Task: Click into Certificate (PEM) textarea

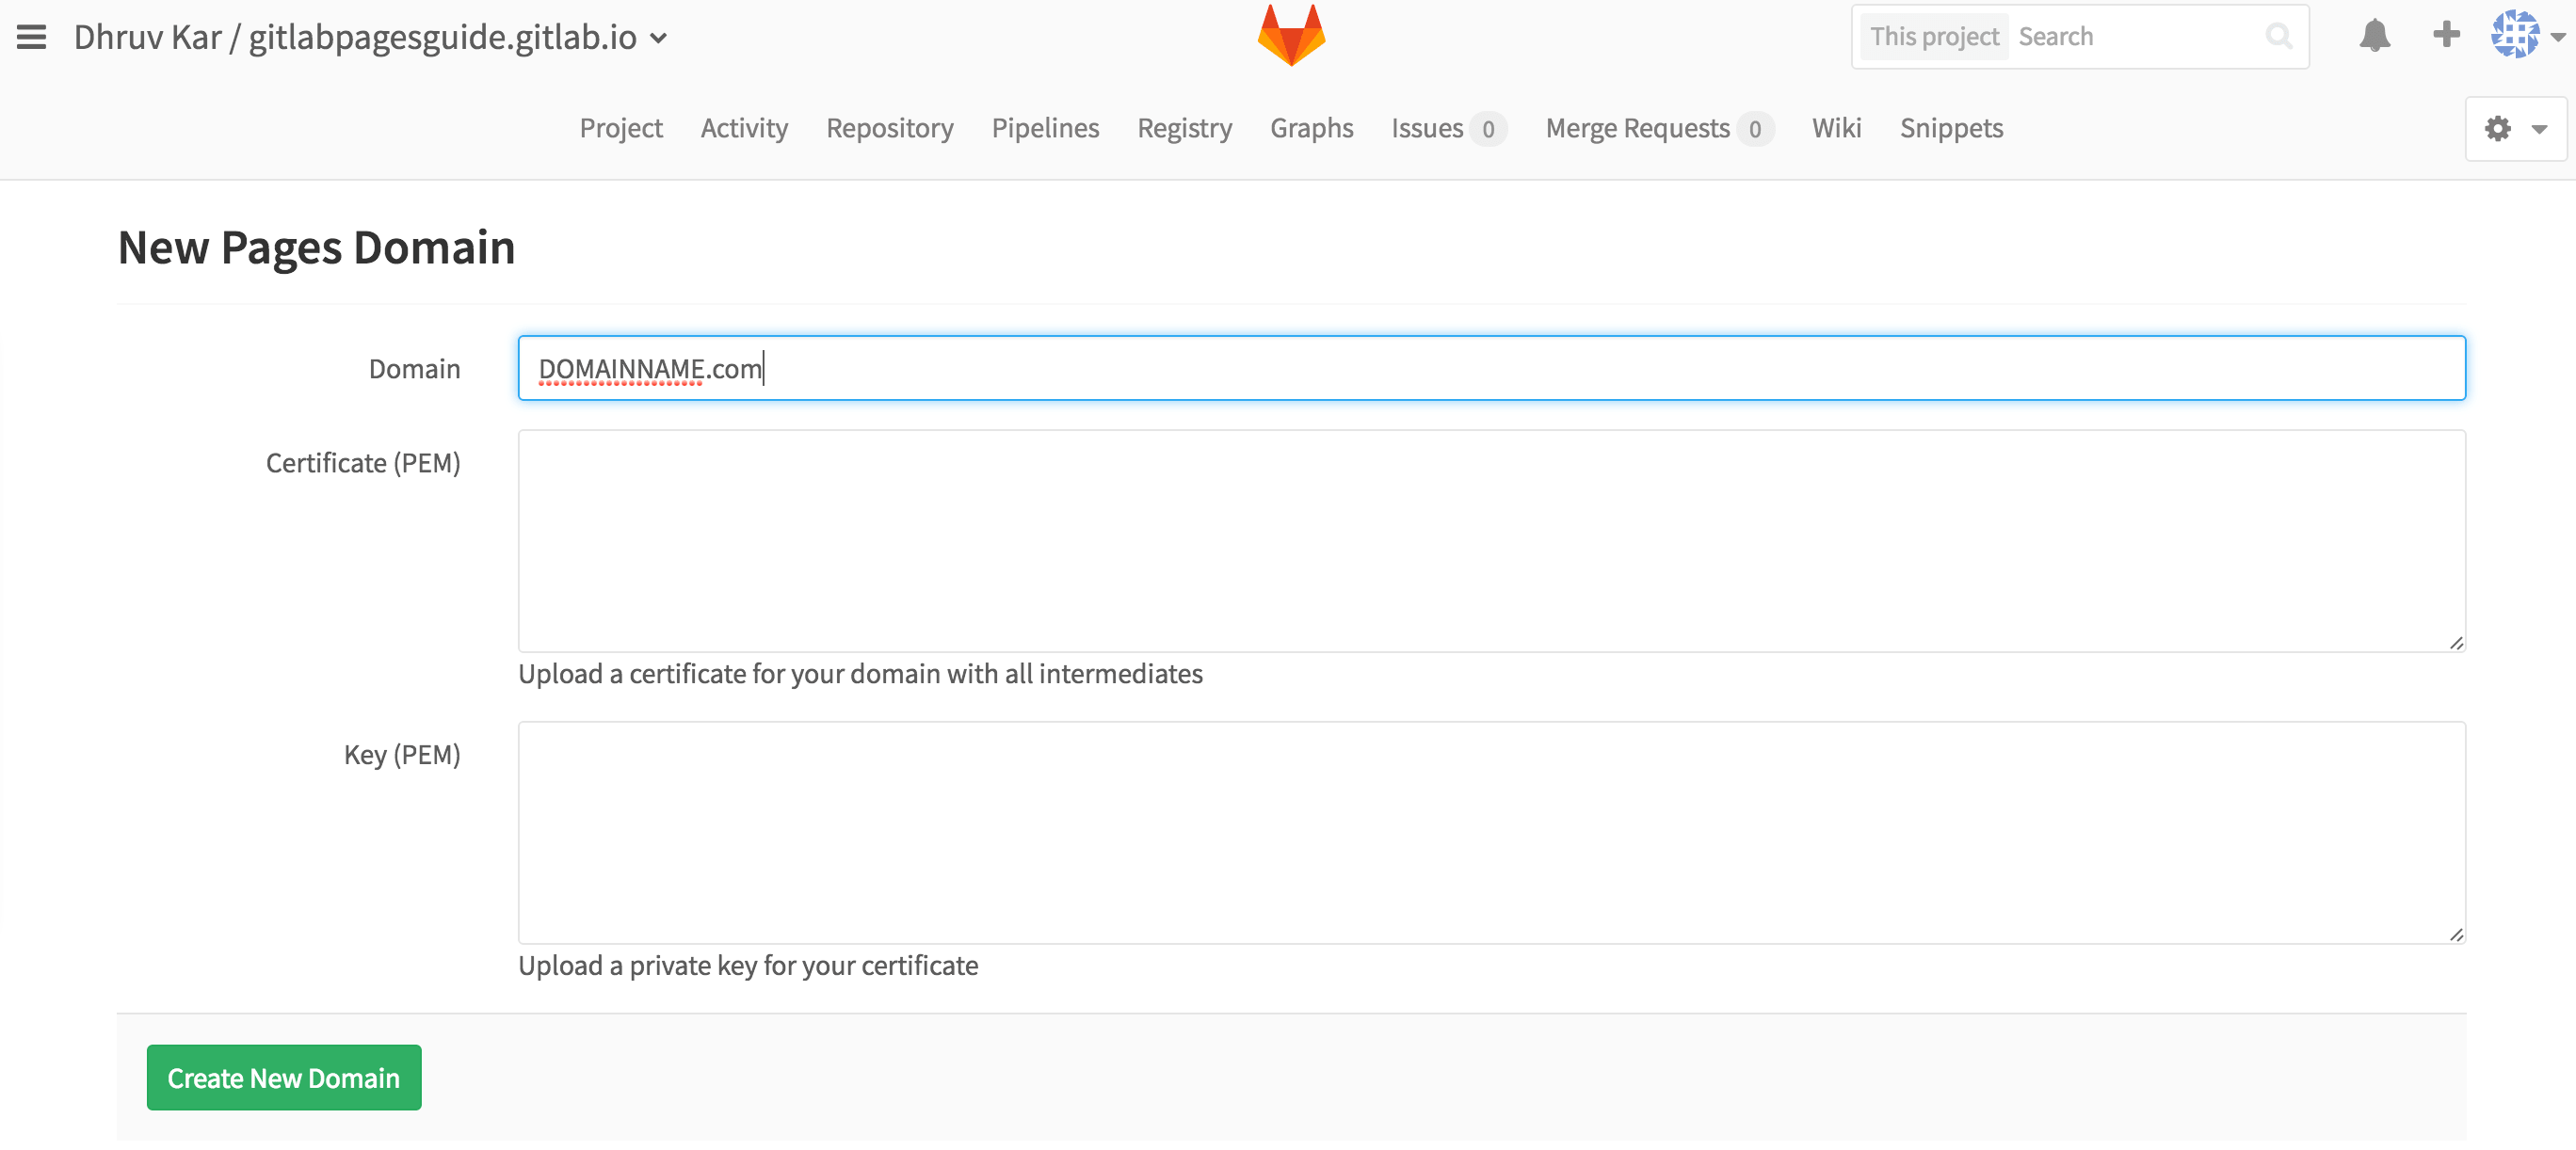Action: [1490, 540]
